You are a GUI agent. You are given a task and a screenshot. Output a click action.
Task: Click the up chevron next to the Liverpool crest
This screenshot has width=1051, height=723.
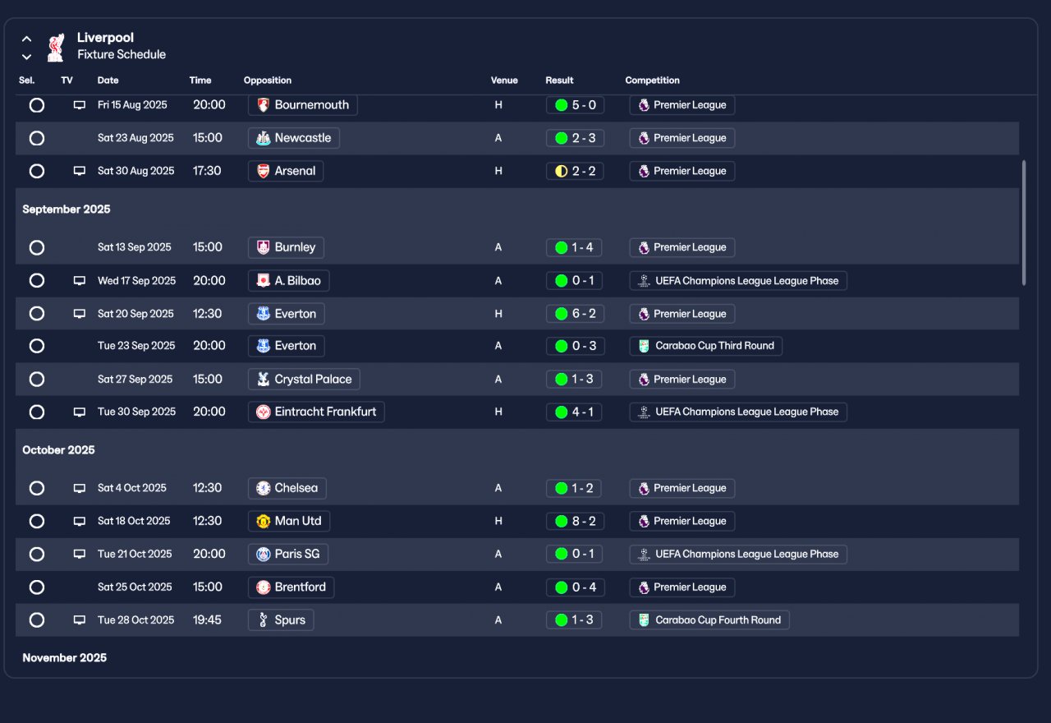tap(27, 39)
